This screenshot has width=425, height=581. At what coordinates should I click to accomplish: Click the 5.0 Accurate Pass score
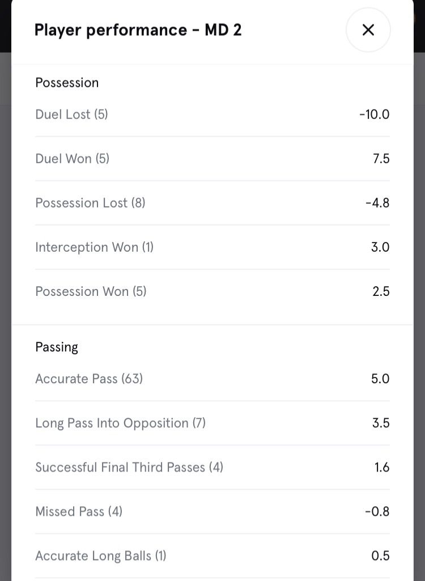point(380,379)
